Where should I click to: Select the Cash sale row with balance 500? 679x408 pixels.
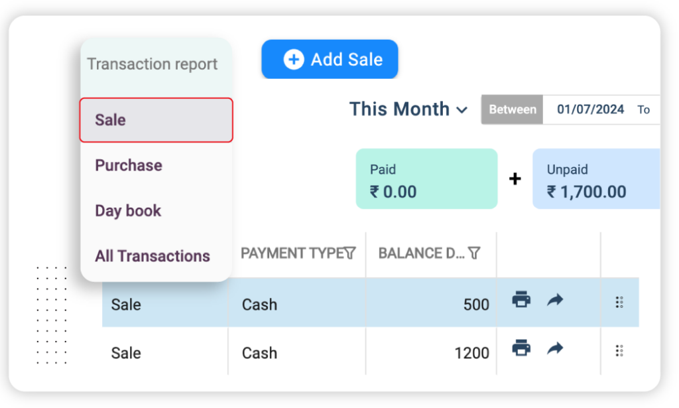(298, 305)
